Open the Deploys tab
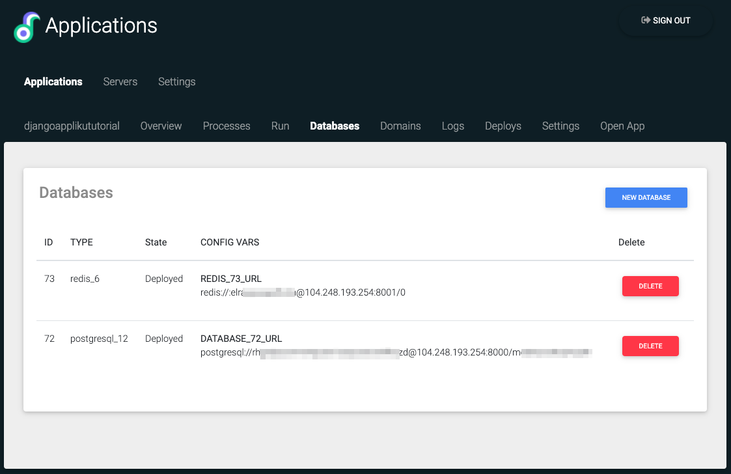Screen dimensions: 731x474 pos(503,126)
